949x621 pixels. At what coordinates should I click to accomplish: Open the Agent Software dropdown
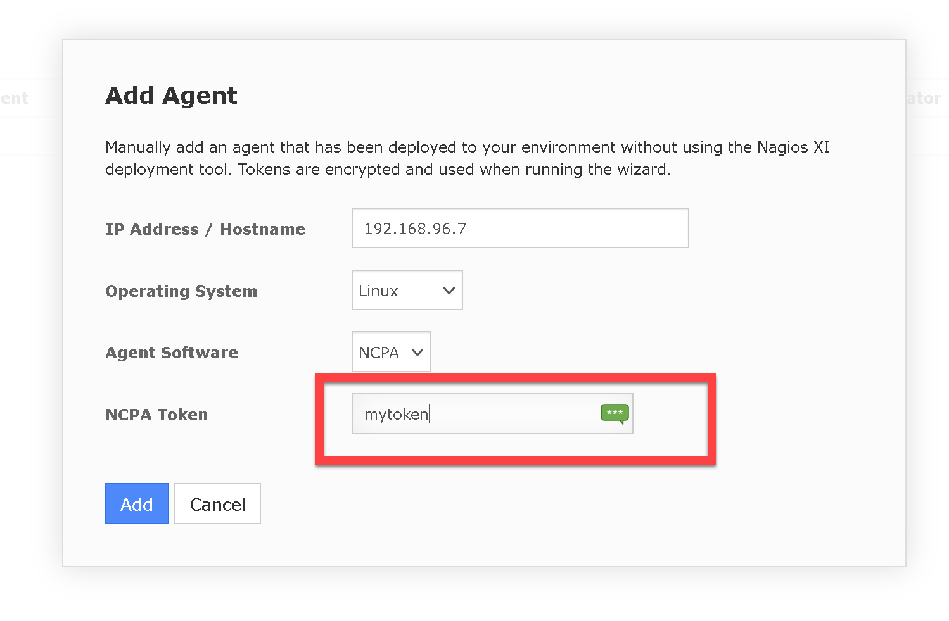pos(391,352)
